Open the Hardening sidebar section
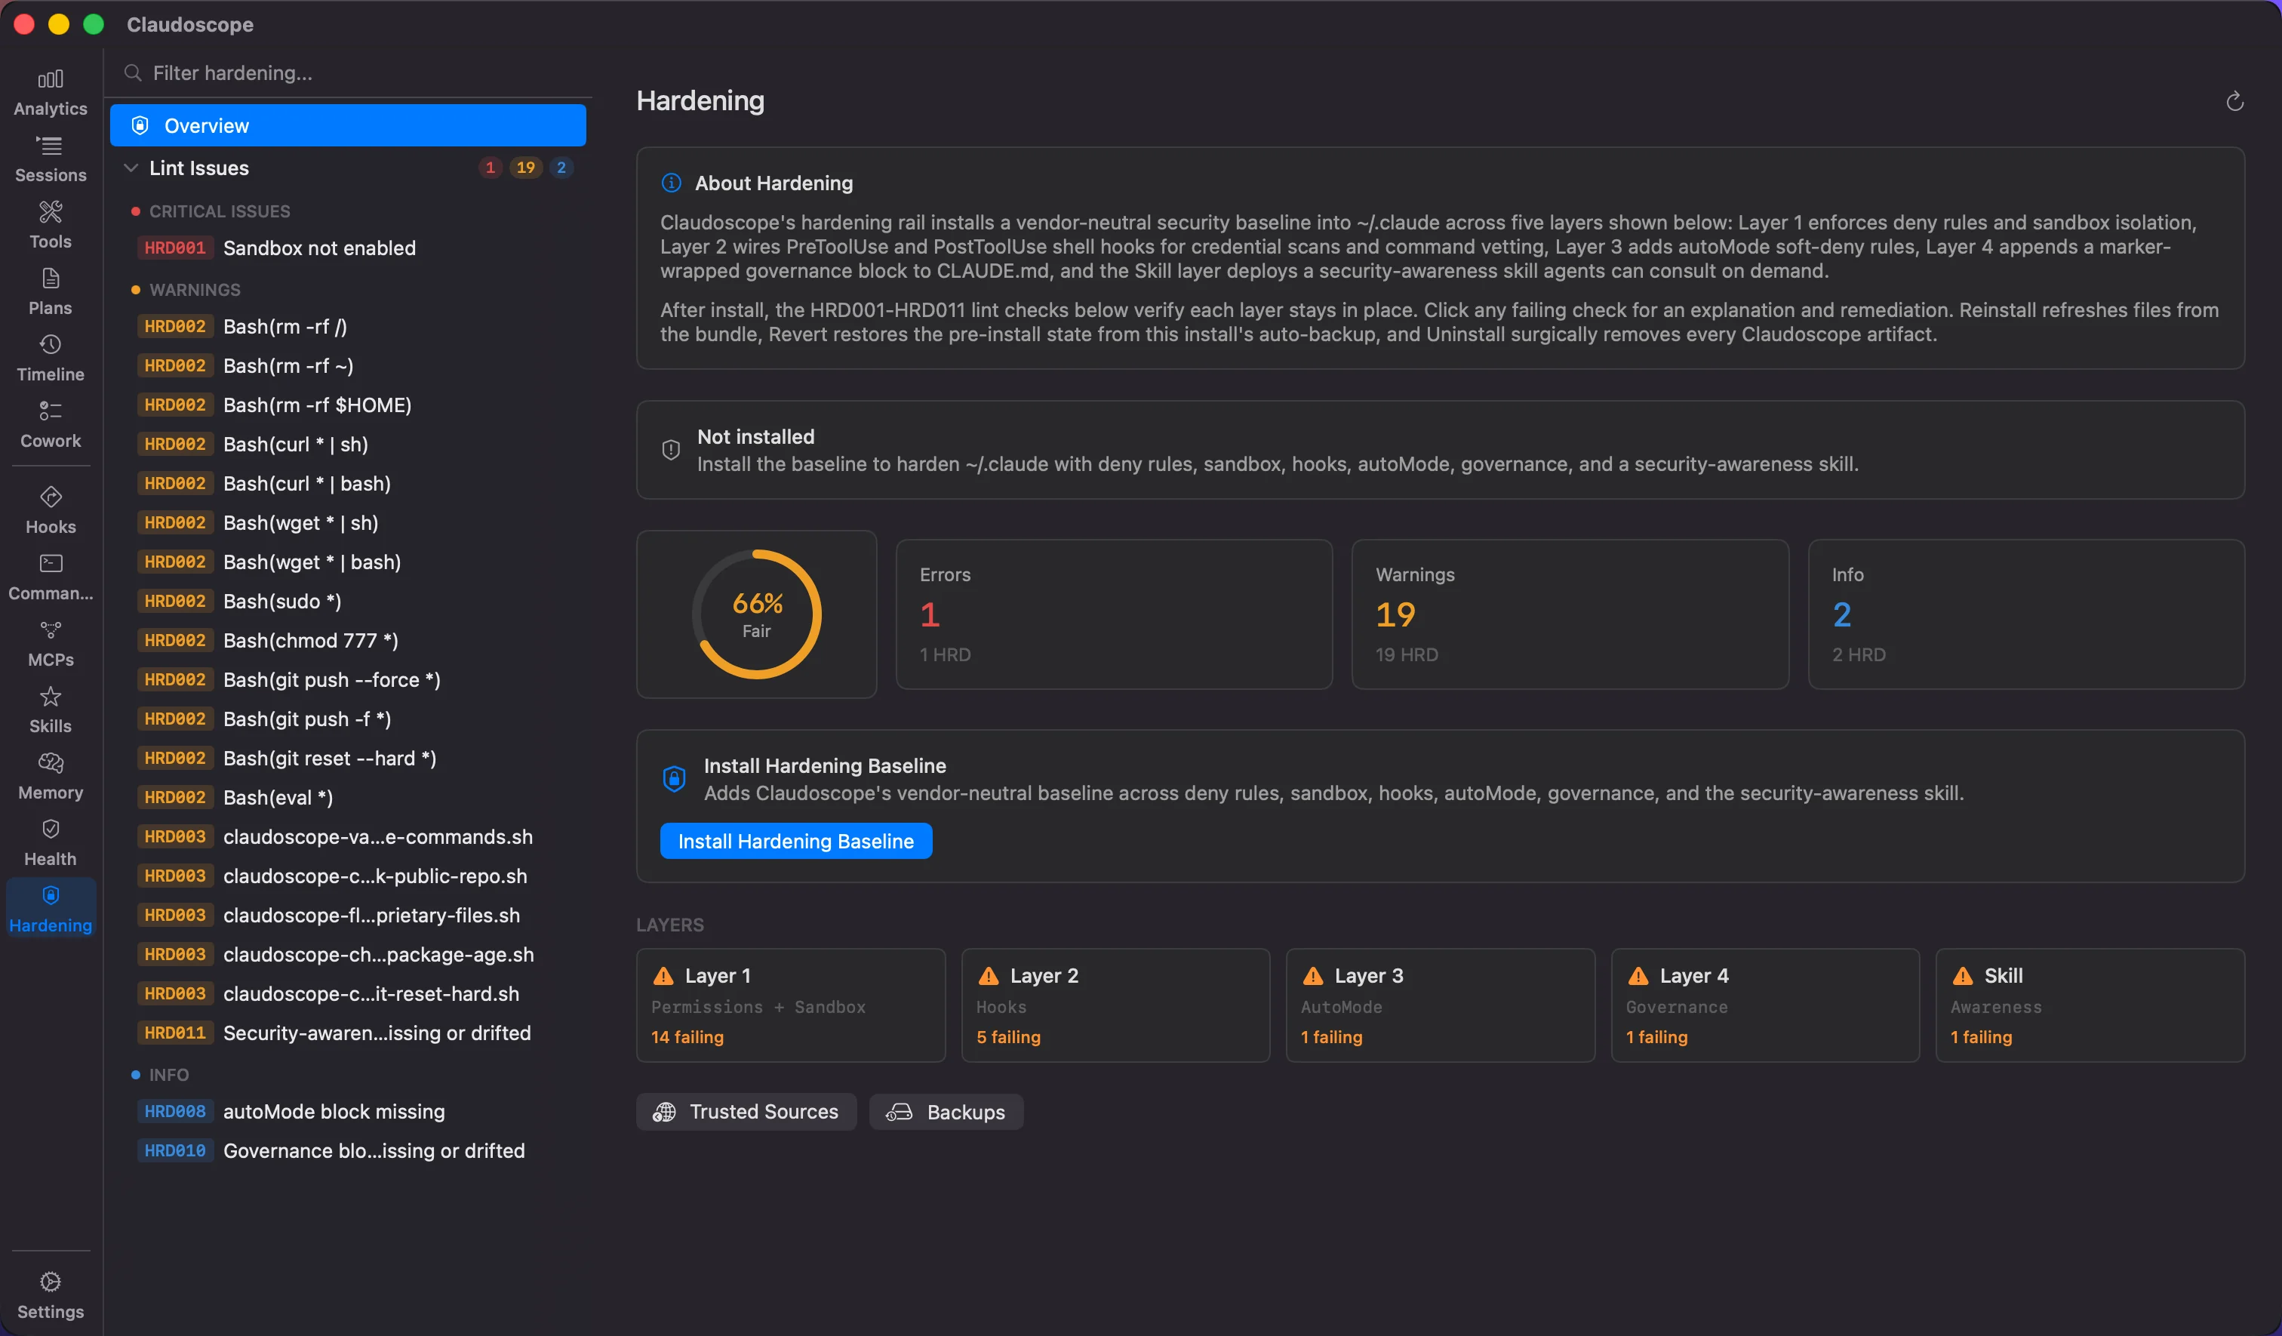 coord(51,909)
